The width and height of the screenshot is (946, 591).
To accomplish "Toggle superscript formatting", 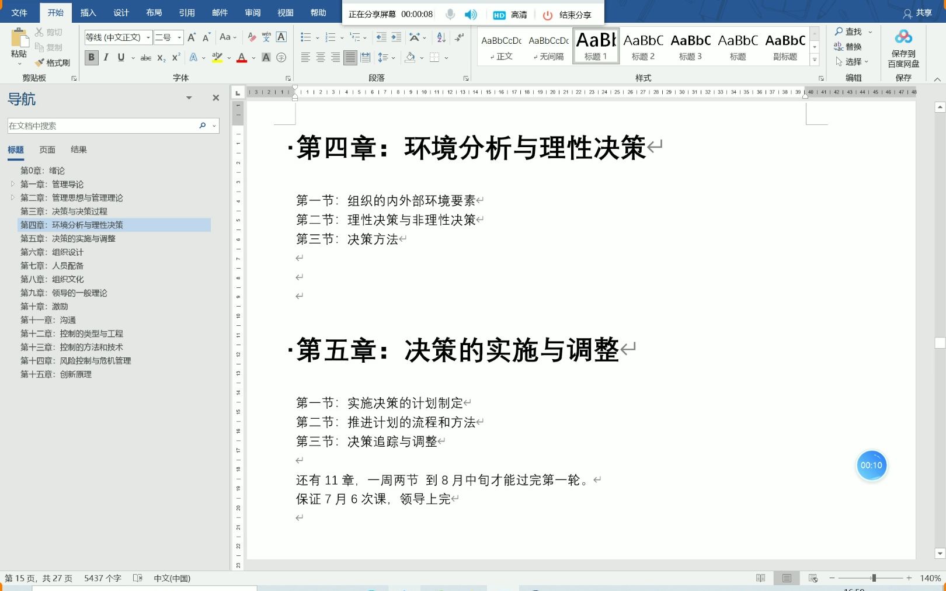I will [x=176, y=57].
